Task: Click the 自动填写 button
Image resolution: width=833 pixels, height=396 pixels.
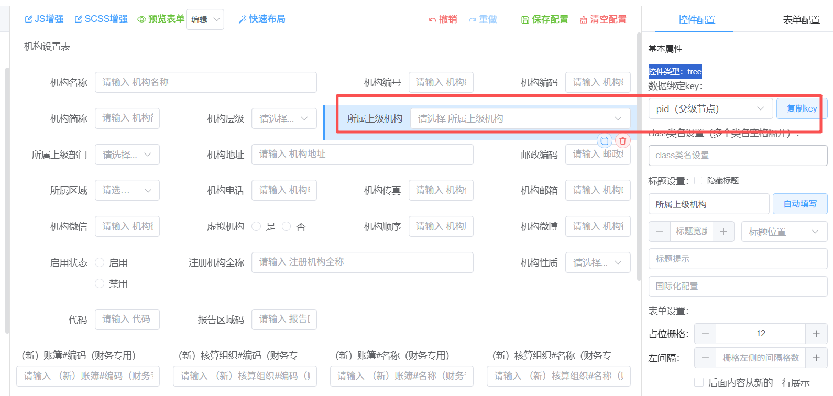Action: 799,204
